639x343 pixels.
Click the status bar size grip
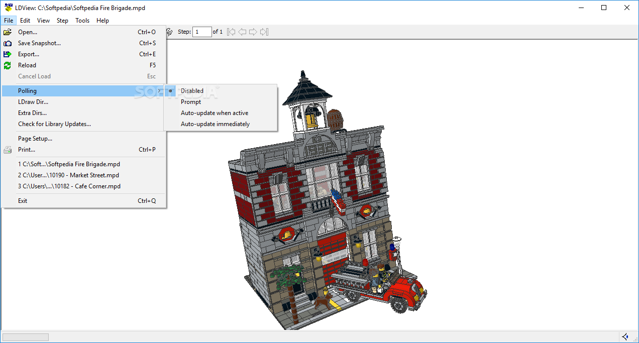coord(634,338)
